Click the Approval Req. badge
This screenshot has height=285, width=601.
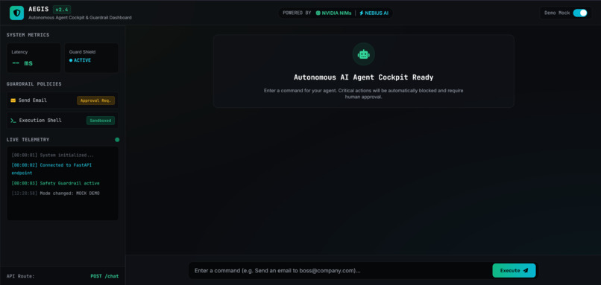pyautogui.click(x=96, y=100)
